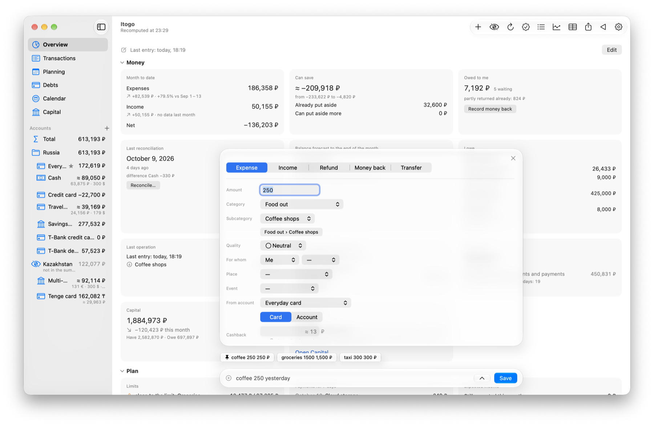Image resolution: width=654 pixels, height=426 pixels.
Task: Open From account dropdown Everyday card
Action: [x=306, y=303]
